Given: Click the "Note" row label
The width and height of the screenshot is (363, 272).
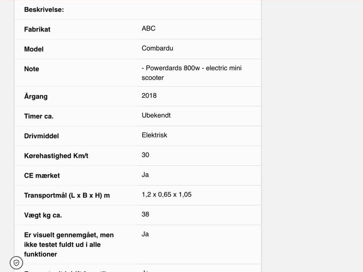Looking at the screenshot, I should click(31, 69).
